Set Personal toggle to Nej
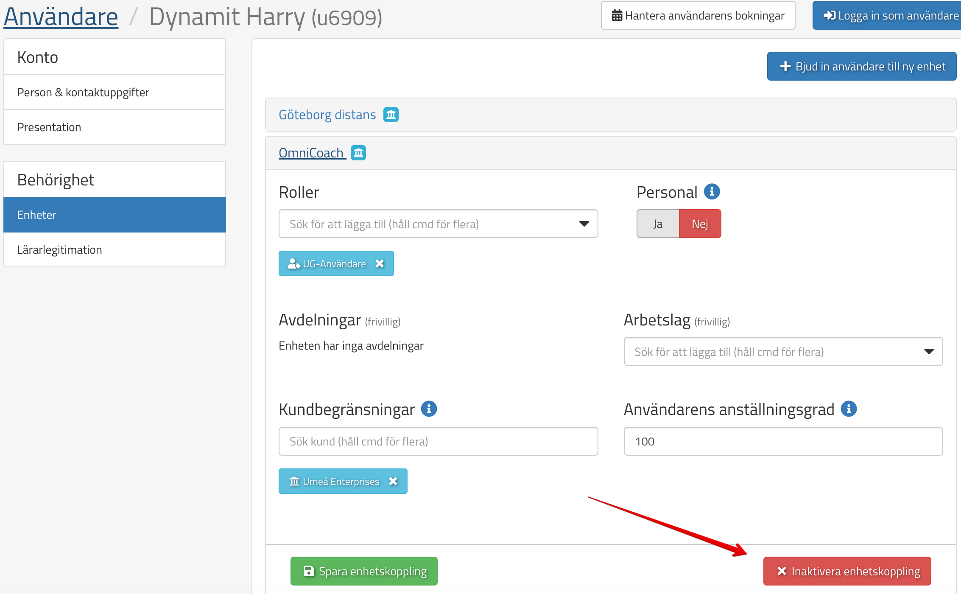Image resolution: width=961 pixels, height=594 pixels. click(700, 224)
